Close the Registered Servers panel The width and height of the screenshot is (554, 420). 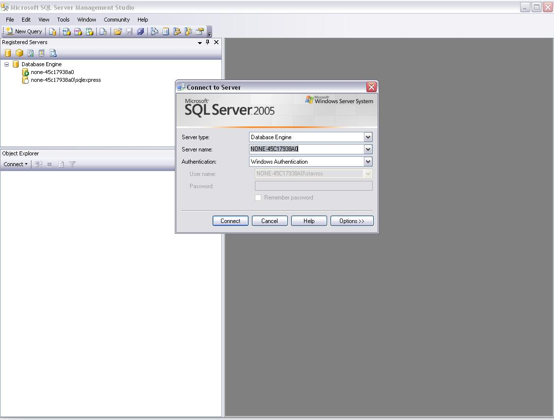coord(216,42)
